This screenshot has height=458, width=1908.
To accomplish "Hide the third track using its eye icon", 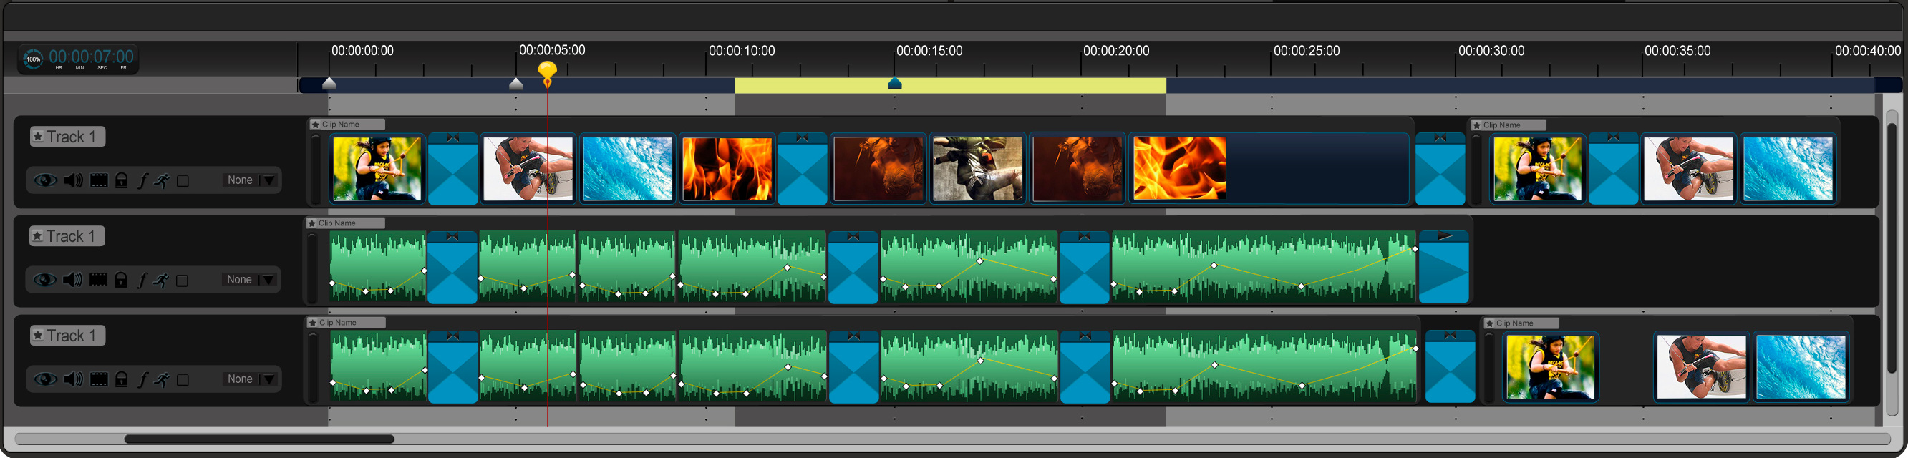I will [45, 379].
